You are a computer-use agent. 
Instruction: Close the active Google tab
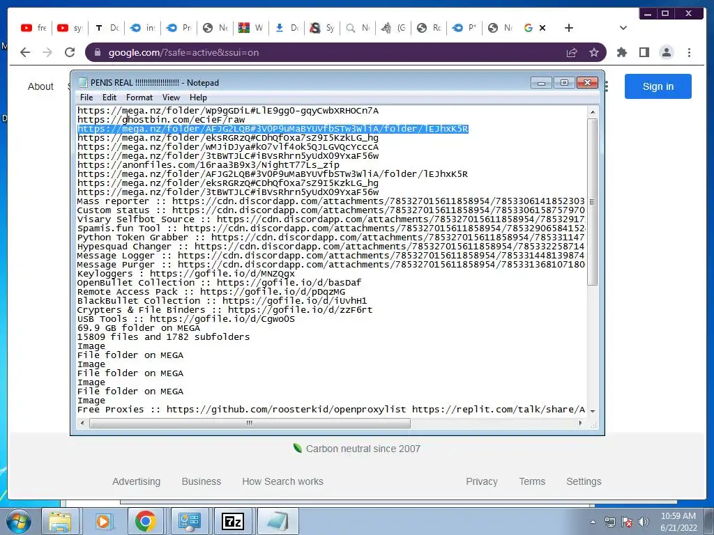pyautogui.click(x=542, y=28)
